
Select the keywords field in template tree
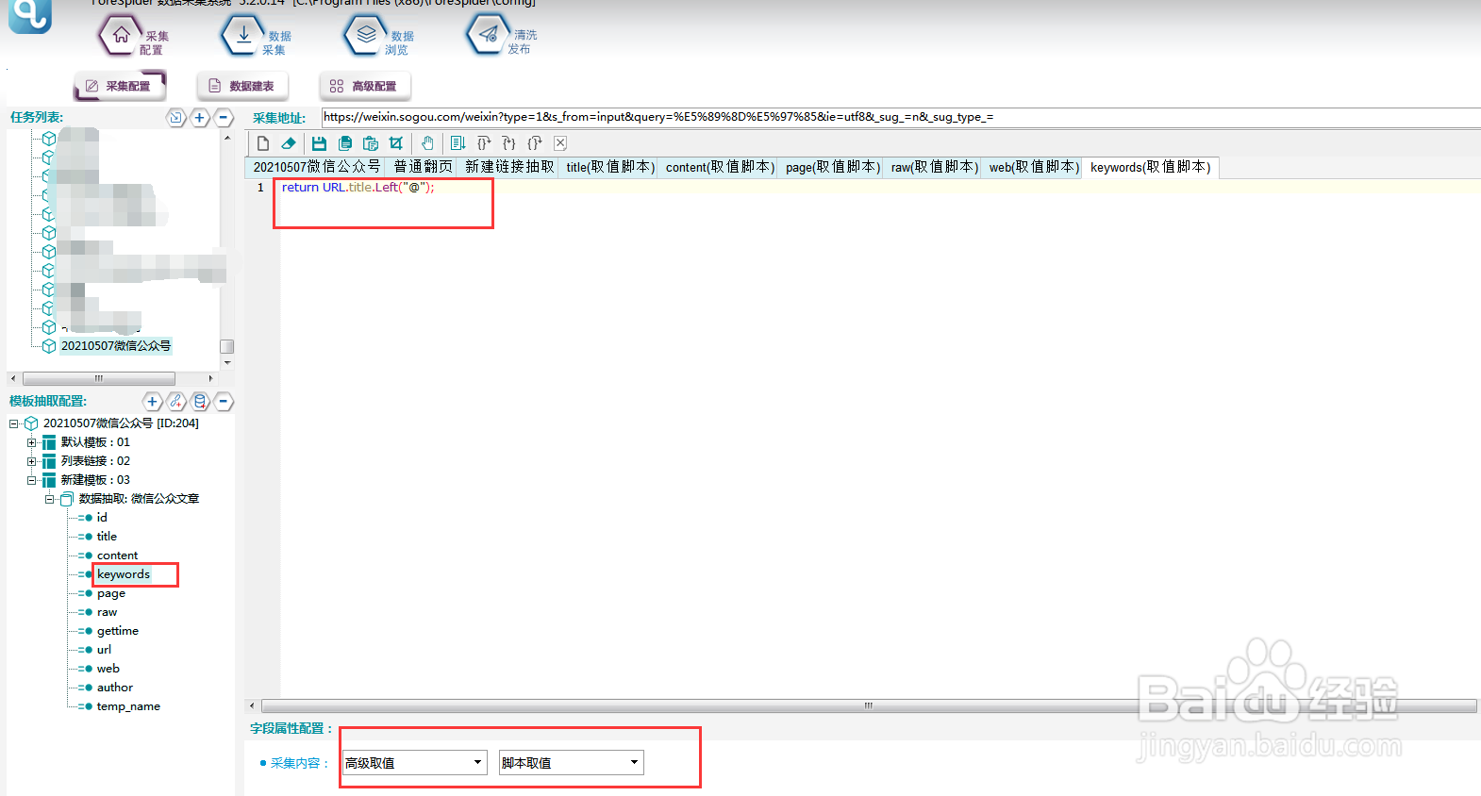[124, 574]
